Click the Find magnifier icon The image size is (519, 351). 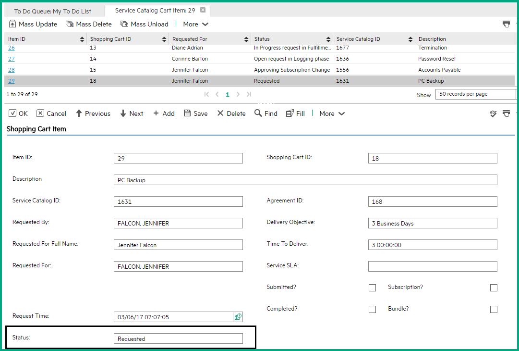258,113
